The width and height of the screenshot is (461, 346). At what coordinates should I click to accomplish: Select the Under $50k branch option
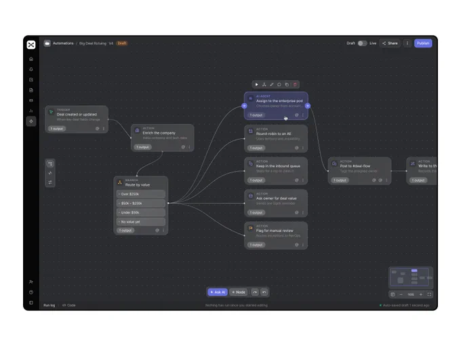141,212
